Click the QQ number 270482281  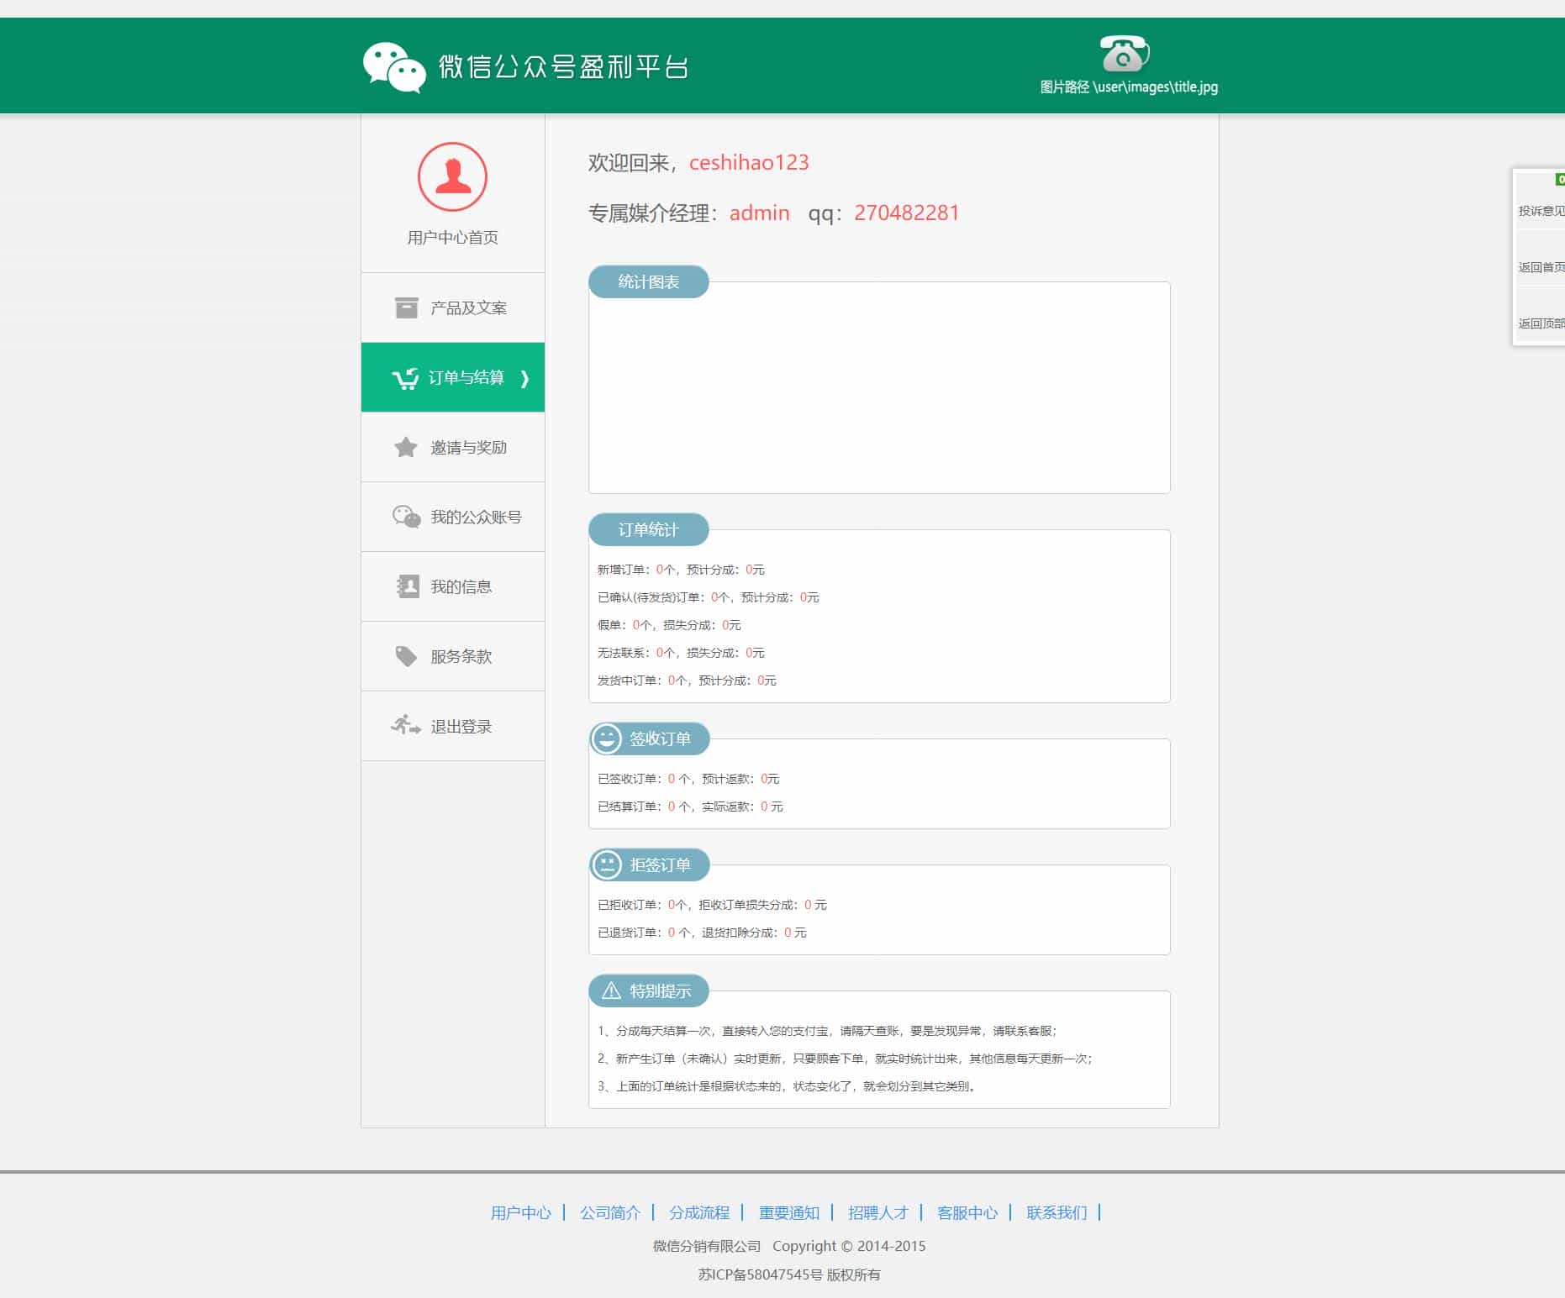[906, 213]
